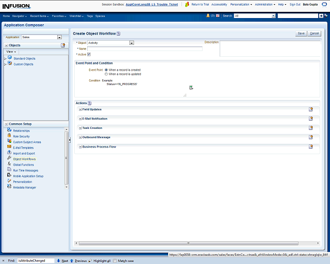
Task: Collapse the Task Creation section
Action: 79,128
